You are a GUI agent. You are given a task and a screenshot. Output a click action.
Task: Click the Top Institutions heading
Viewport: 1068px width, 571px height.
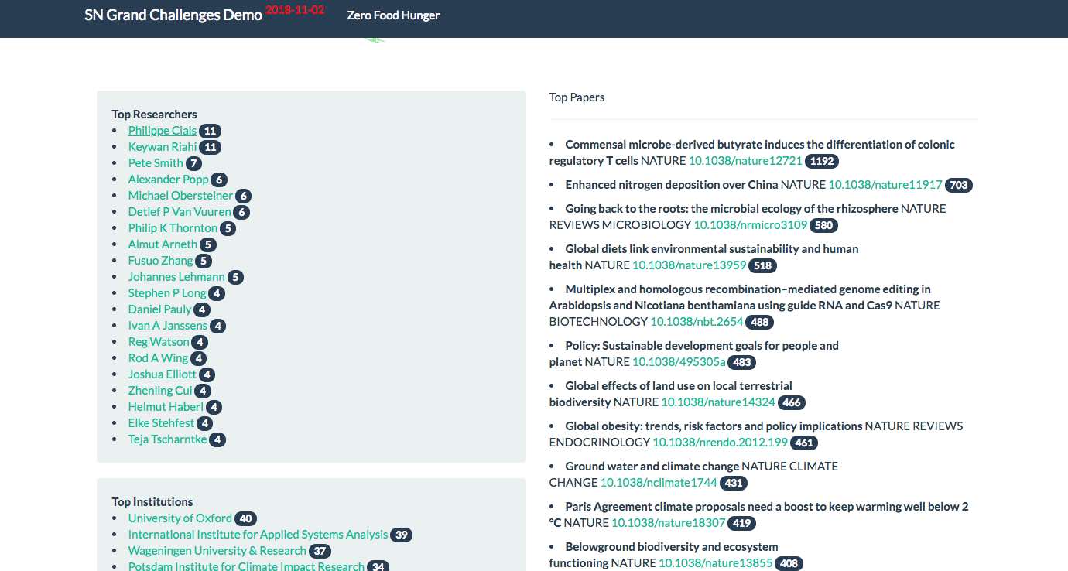point(152,502)
